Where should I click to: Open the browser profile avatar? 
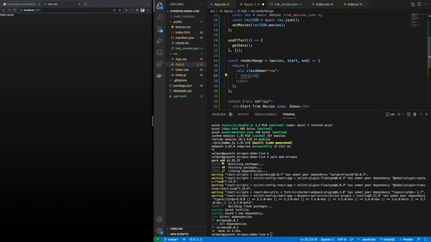pyautogui.click(x=143, y=10)
